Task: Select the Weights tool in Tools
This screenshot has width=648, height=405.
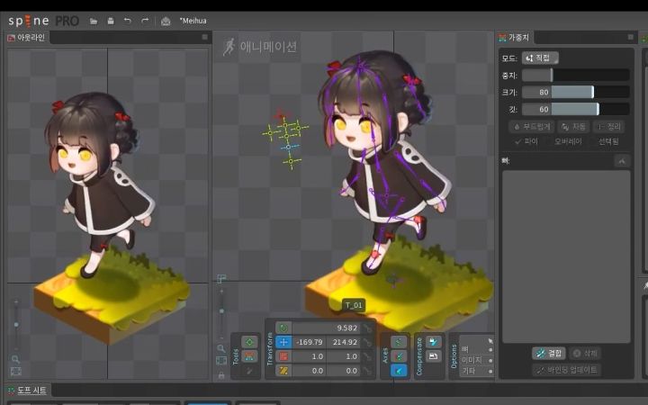Action: [249, 356]
